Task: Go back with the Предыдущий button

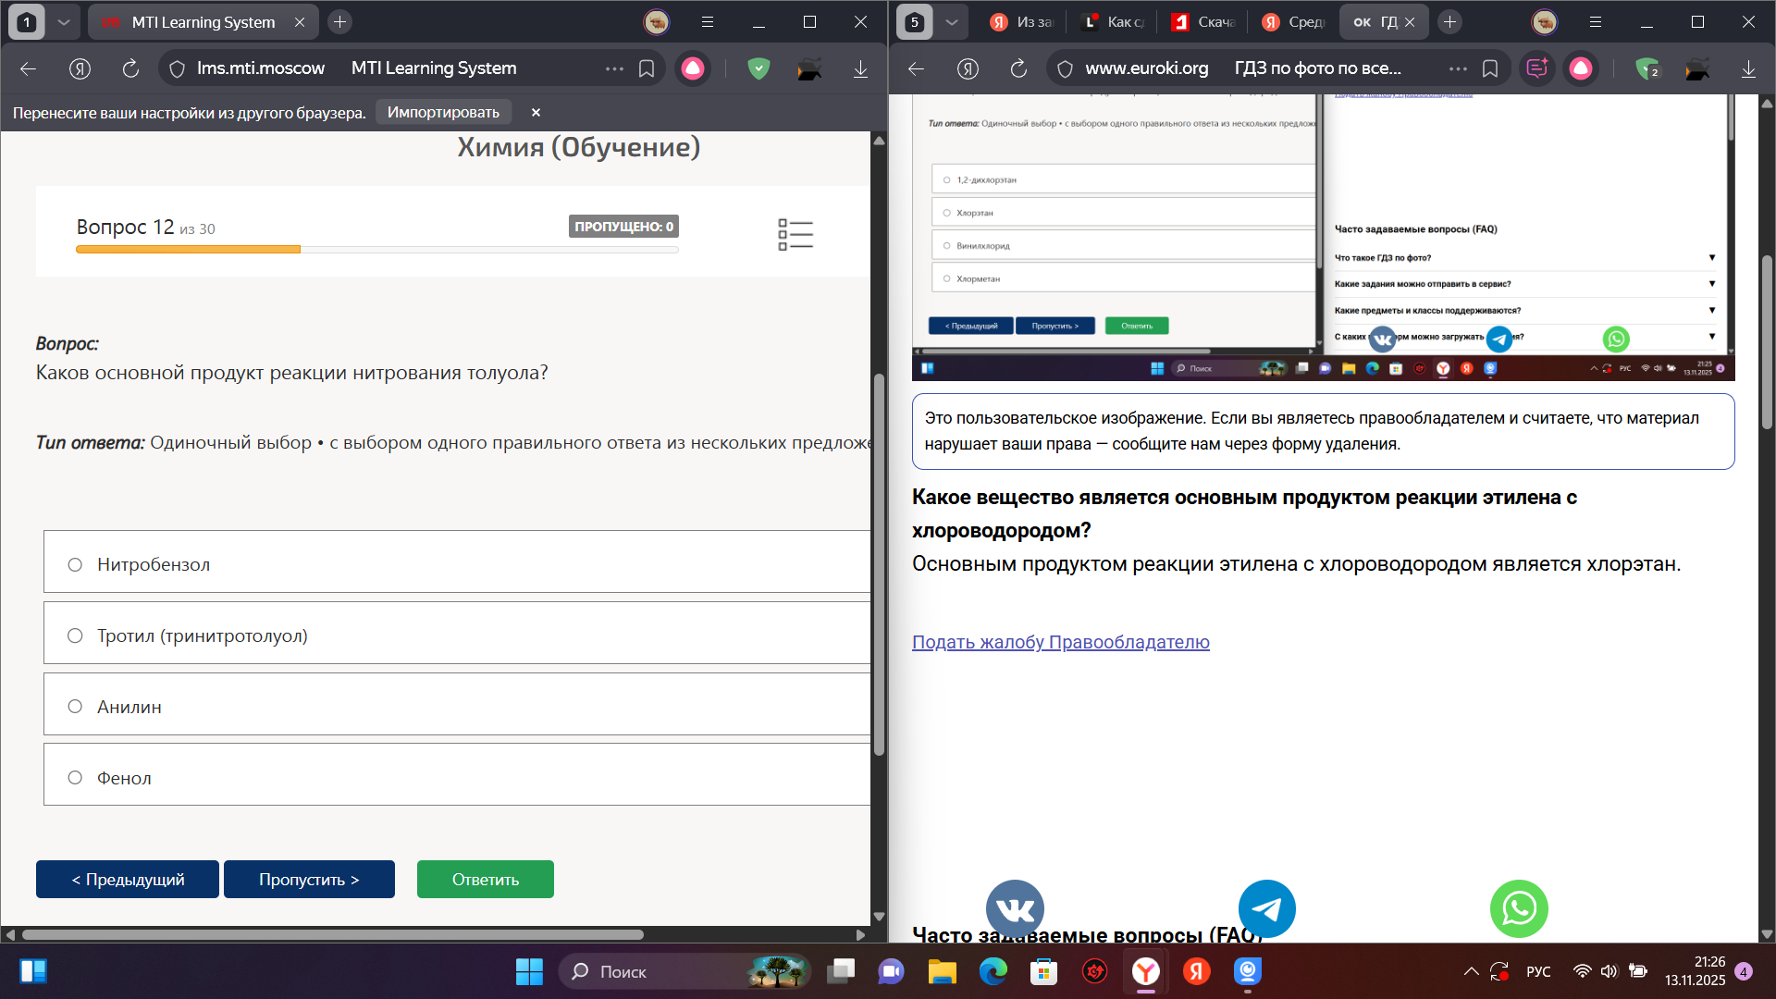Action: 128,879
